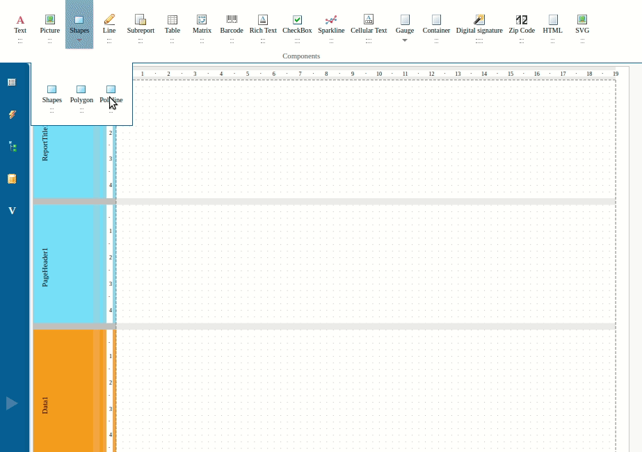Select the Text component tool

(x=20, y=24)
